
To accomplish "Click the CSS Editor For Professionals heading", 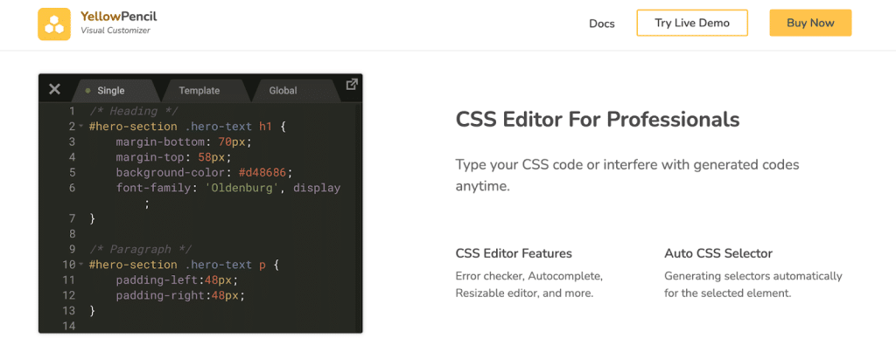I will point(598,120).
